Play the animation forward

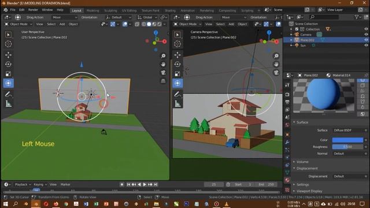(145, 184)
